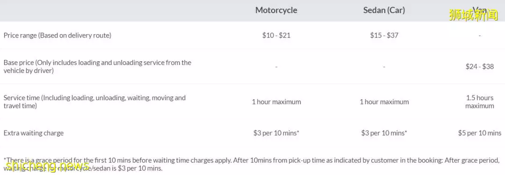Select the Van base price $24 - $38
Image resolution: width=505 pixels, height=175 pixels.
[479, 67]
